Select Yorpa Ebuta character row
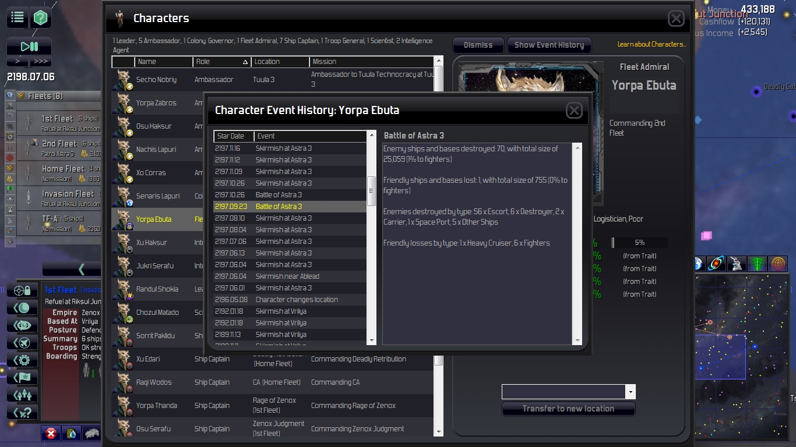 click(x=157, y=219)
